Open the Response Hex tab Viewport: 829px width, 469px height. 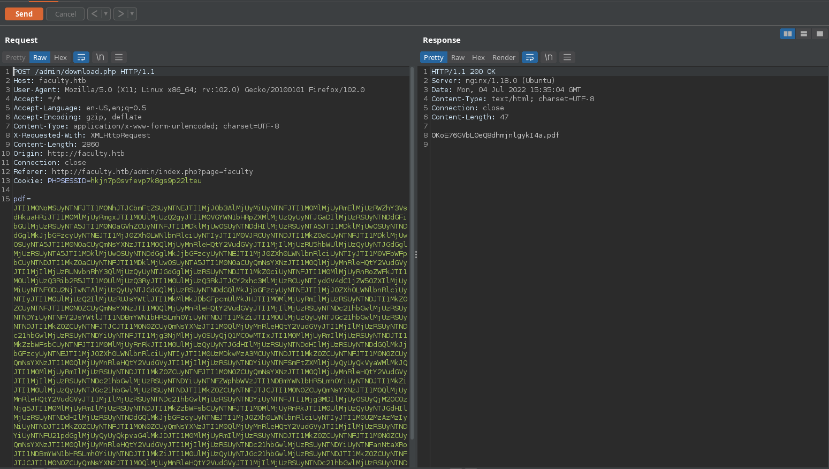click(x=478, y=57)
